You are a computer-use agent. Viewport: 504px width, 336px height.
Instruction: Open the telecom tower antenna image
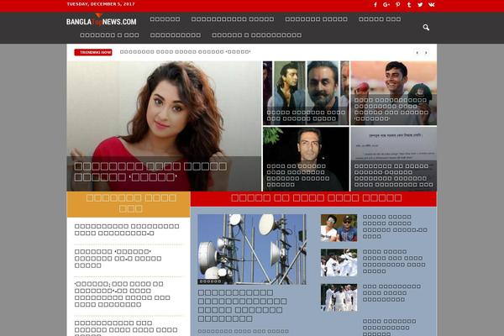point(252,249)
